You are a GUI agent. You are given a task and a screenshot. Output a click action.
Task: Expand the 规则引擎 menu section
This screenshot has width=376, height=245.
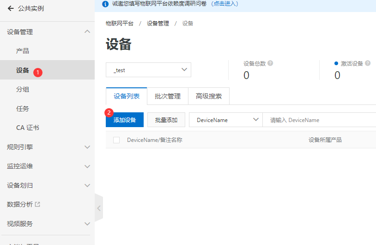click(87, 147)
